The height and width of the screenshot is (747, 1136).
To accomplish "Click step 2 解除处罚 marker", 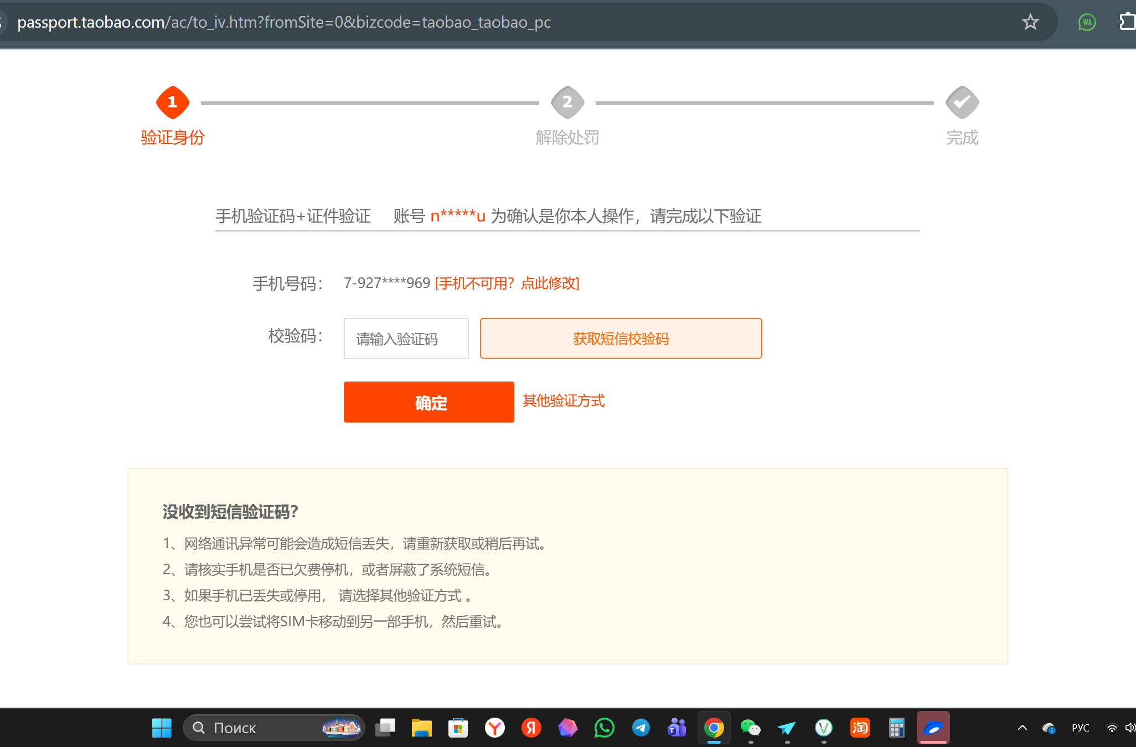I will click(x=567, y=102).
